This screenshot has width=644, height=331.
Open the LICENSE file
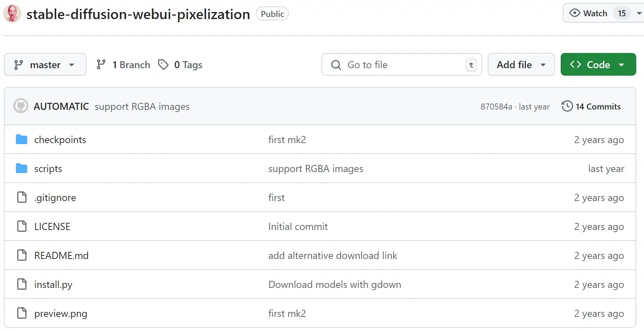(52, 226)
